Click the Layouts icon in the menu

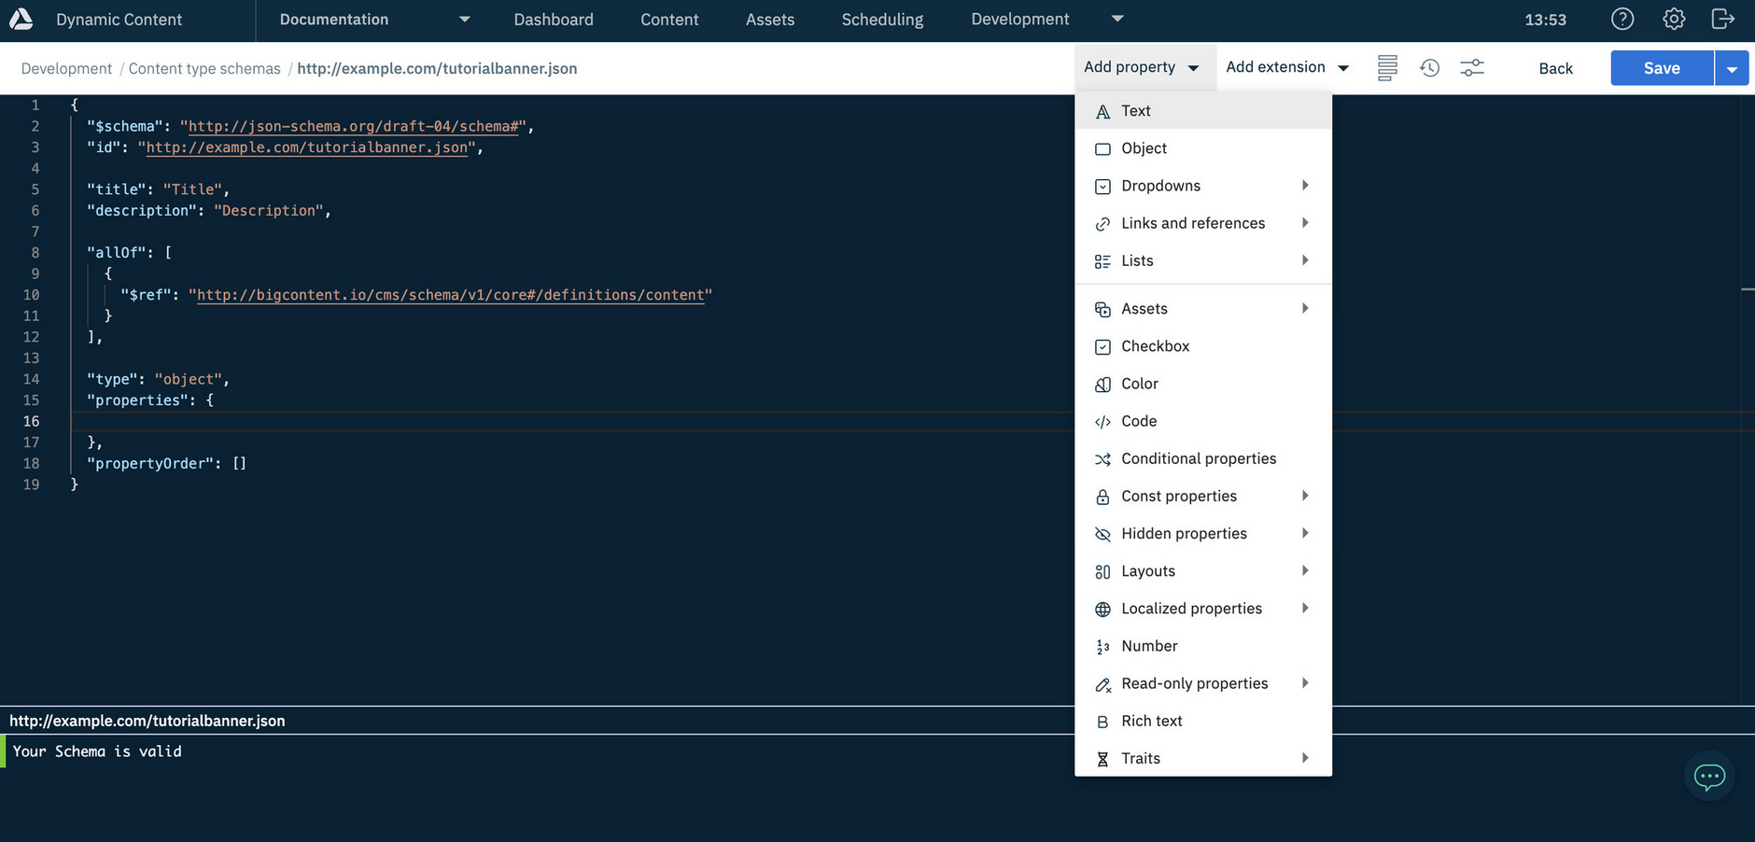pos(1102,571)
